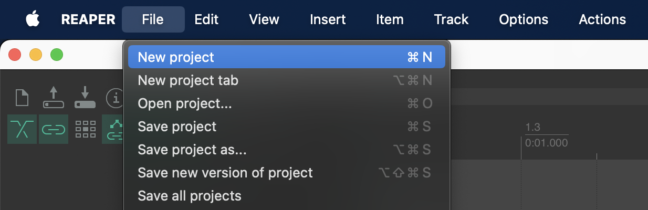Open the Insert menu

[328, 20]
